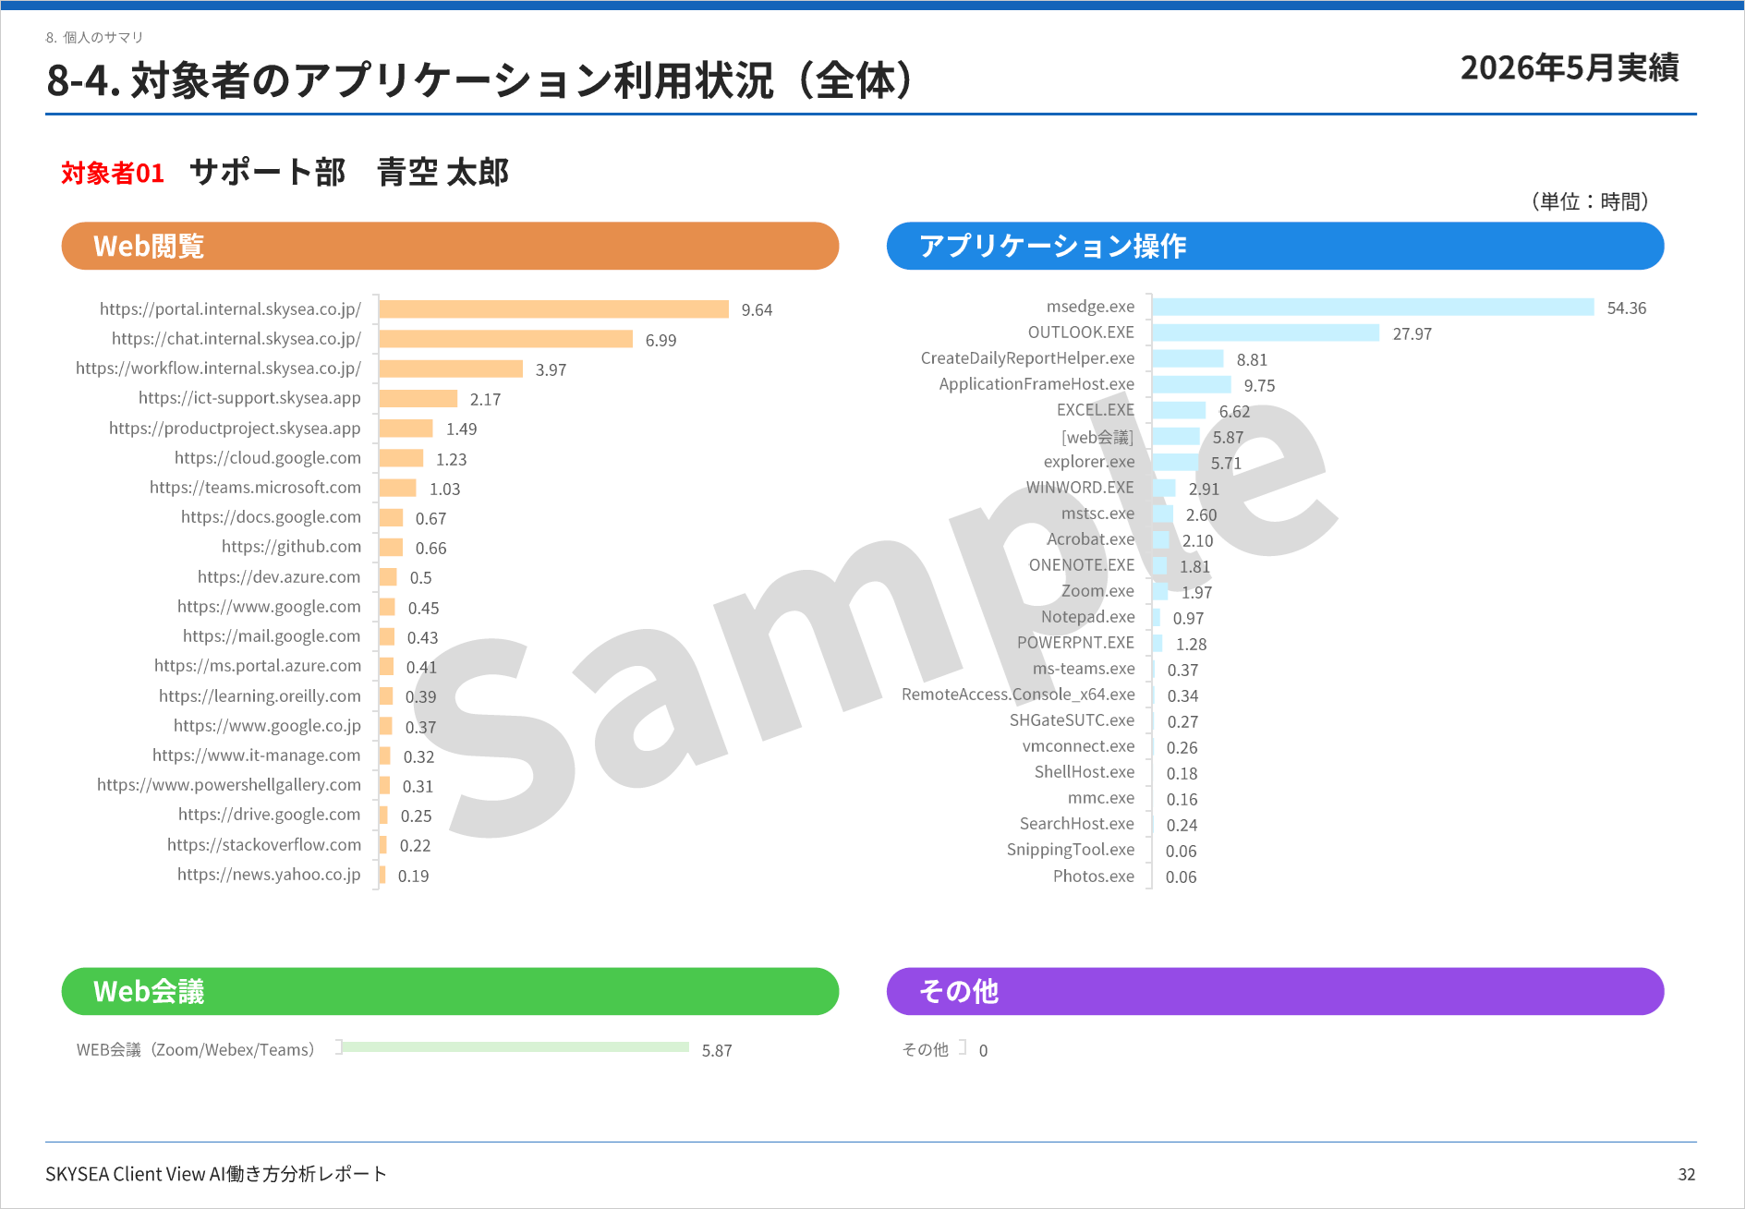Click the orange Web閲覧 section header
Image resolution: width=1745 pixels, height=1209 pixels.
pyautogui.click(x=450, y=246)
